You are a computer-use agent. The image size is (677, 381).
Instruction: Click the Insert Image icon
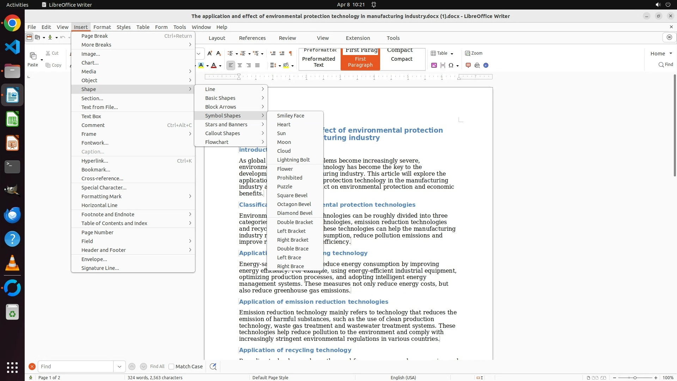point(434,65)
